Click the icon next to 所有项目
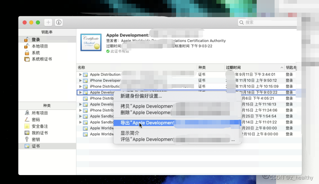Viewport: 319px width, 184px height. point(27,113)
